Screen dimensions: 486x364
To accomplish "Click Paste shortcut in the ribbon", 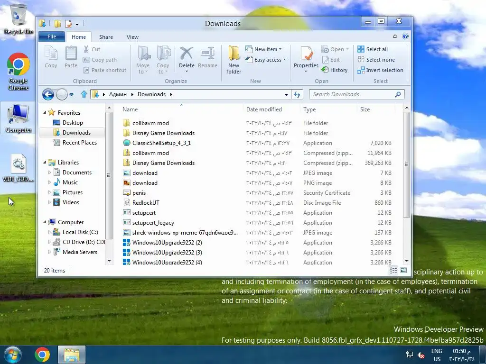I will [105, 70].
